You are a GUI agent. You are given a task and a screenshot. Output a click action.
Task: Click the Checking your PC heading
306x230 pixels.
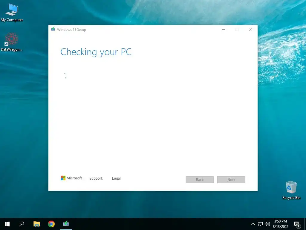(96, 52)
